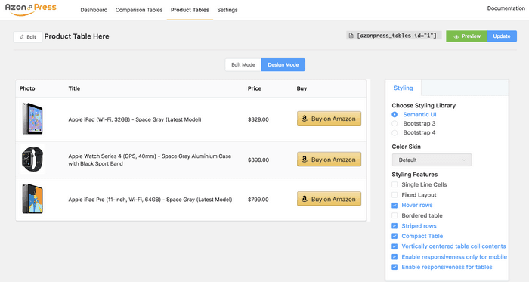The width and height of the screenshot is (529, 282).
Task: Click Amazon logo in iPad Wi-Fi row button
Action: coord(305,119)
